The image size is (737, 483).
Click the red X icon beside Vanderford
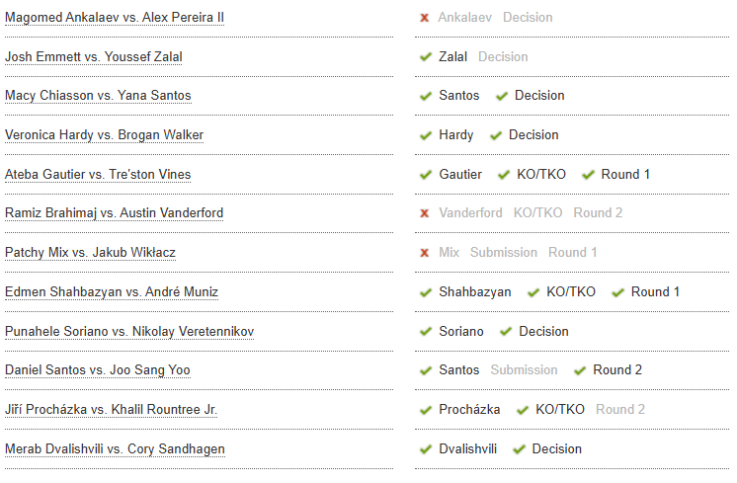[x=425, y=213]
